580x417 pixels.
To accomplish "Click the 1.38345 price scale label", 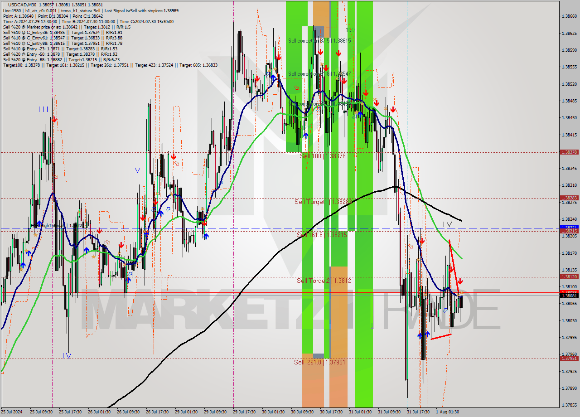I will pyautogui.click(x=569, y=168).
